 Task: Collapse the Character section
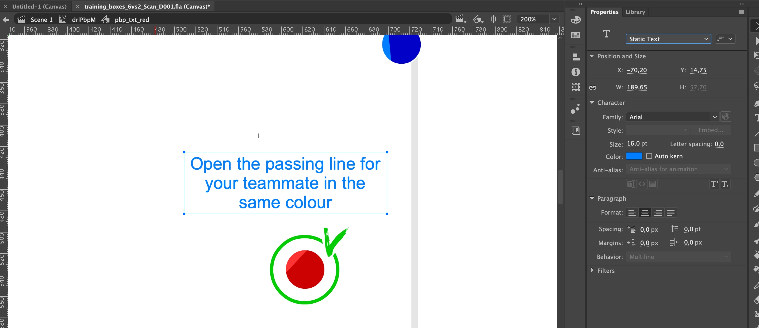coord(592,102)
